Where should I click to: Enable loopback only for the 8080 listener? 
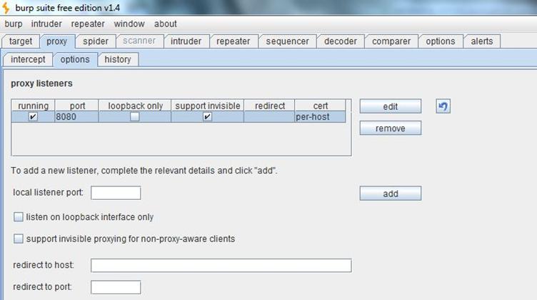[134, 116]
